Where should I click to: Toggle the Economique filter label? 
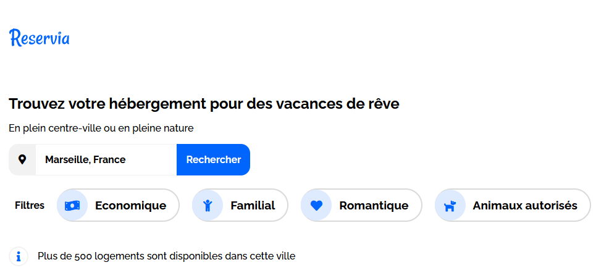[130, 205]
